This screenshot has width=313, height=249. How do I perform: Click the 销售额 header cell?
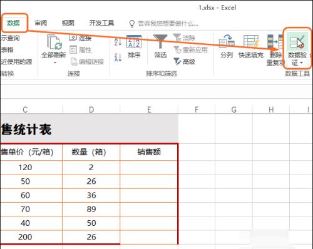[x=149, y=152]
